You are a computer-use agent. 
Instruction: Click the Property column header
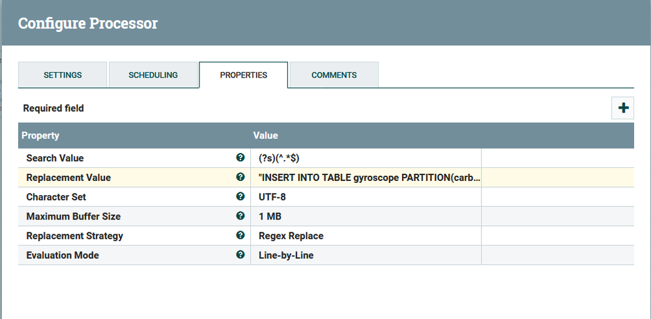click(x=40, y=136)
